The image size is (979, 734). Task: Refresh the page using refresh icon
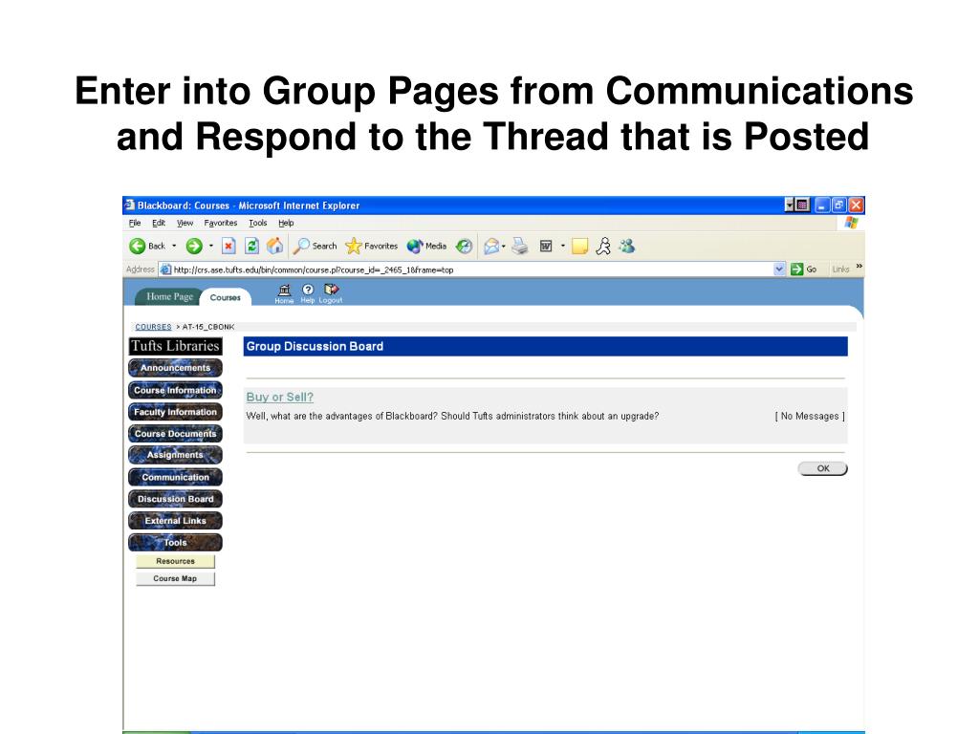[x=251, y=246]
